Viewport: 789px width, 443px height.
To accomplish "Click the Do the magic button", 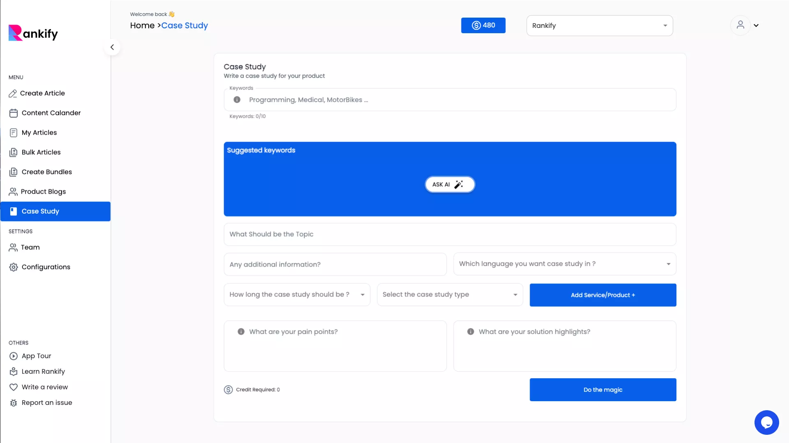I will point(602,390).
